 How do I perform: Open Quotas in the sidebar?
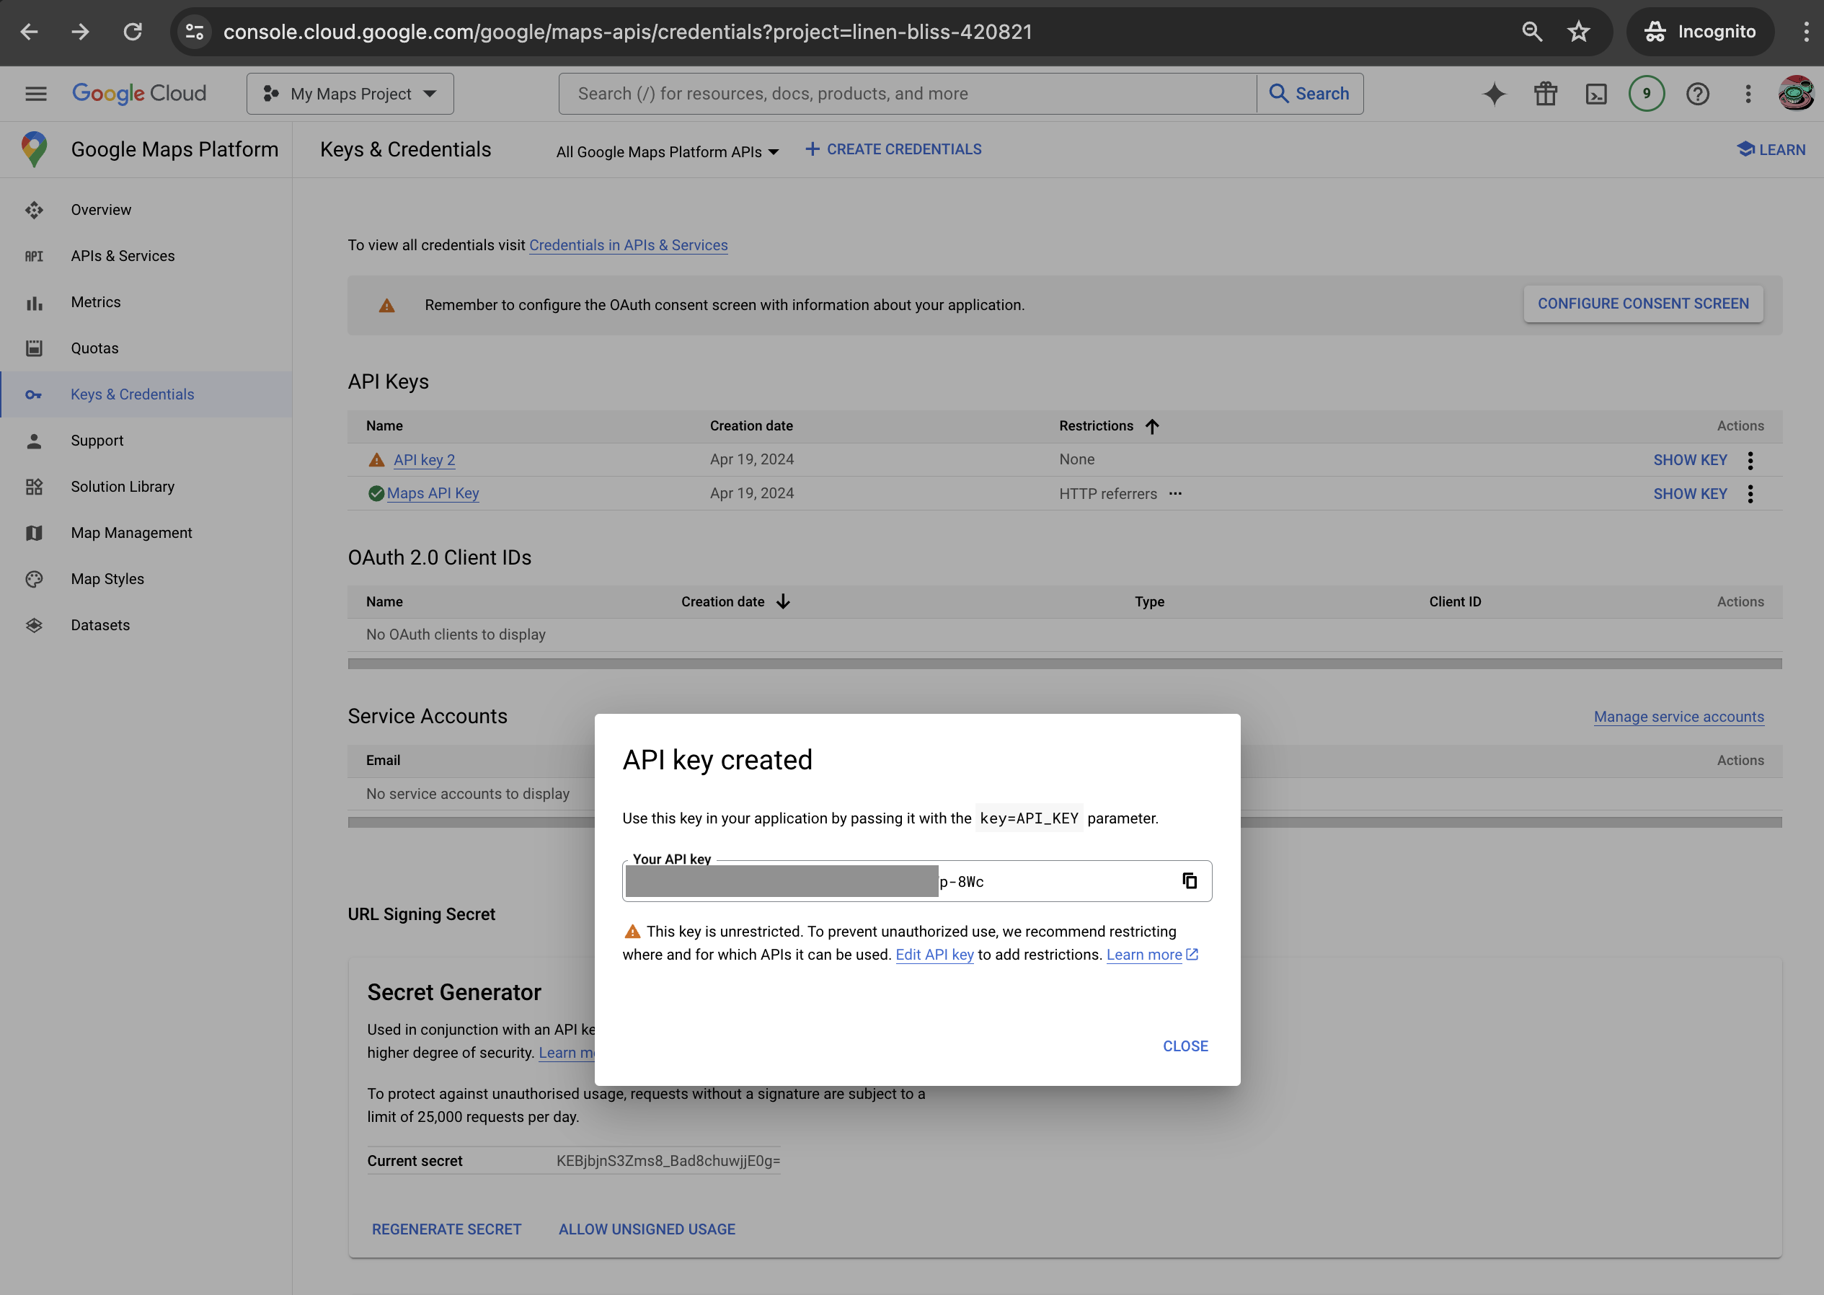pyautogui.click(x=94, y=348)
